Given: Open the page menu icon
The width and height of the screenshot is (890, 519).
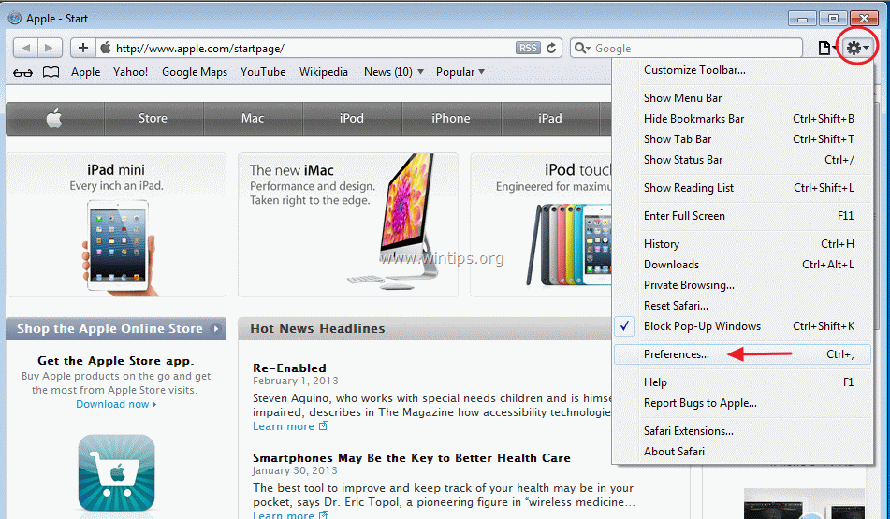Looking at the screenshot, I should pos(827,49).
